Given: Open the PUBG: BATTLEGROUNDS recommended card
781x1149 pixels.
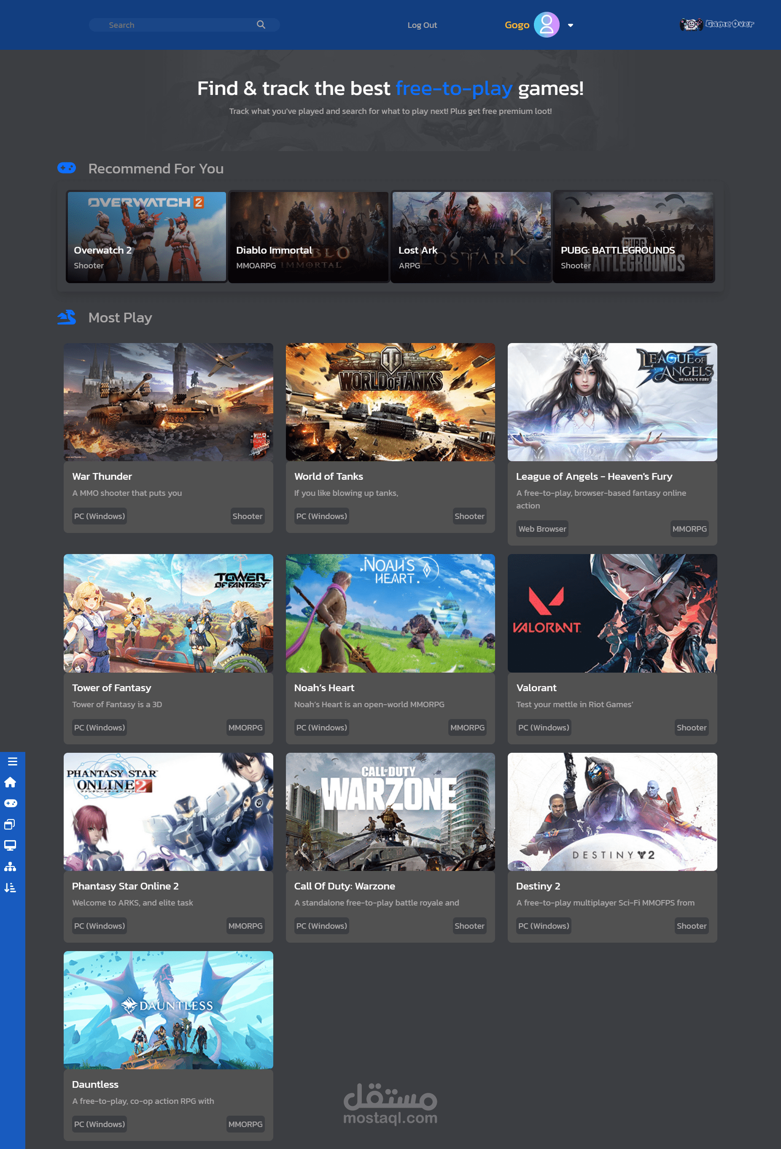Looking at the screenshot, I should (x=634, y=237).
